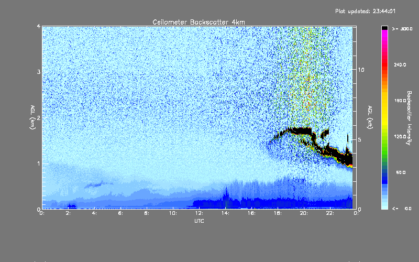Image resolution: width=419 pixels, height=262 pixels.
Task: Click the '240.0' colorbar value
Action: pyautogui.click(x=400, y=64)
